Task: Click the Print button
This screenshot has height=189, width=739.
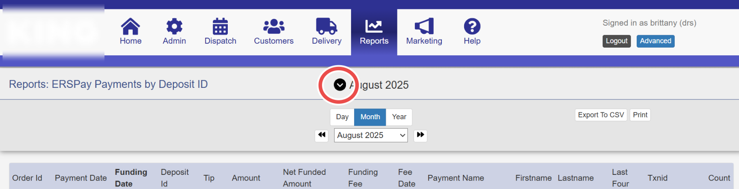Action: click(640, 115)
